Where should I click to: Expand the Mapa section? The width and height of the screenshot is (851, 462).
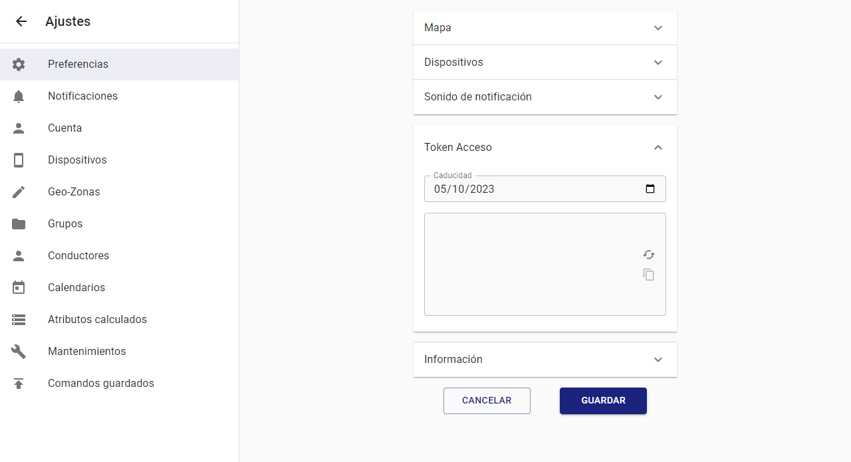pyautogui.click(x=545, y=28)
